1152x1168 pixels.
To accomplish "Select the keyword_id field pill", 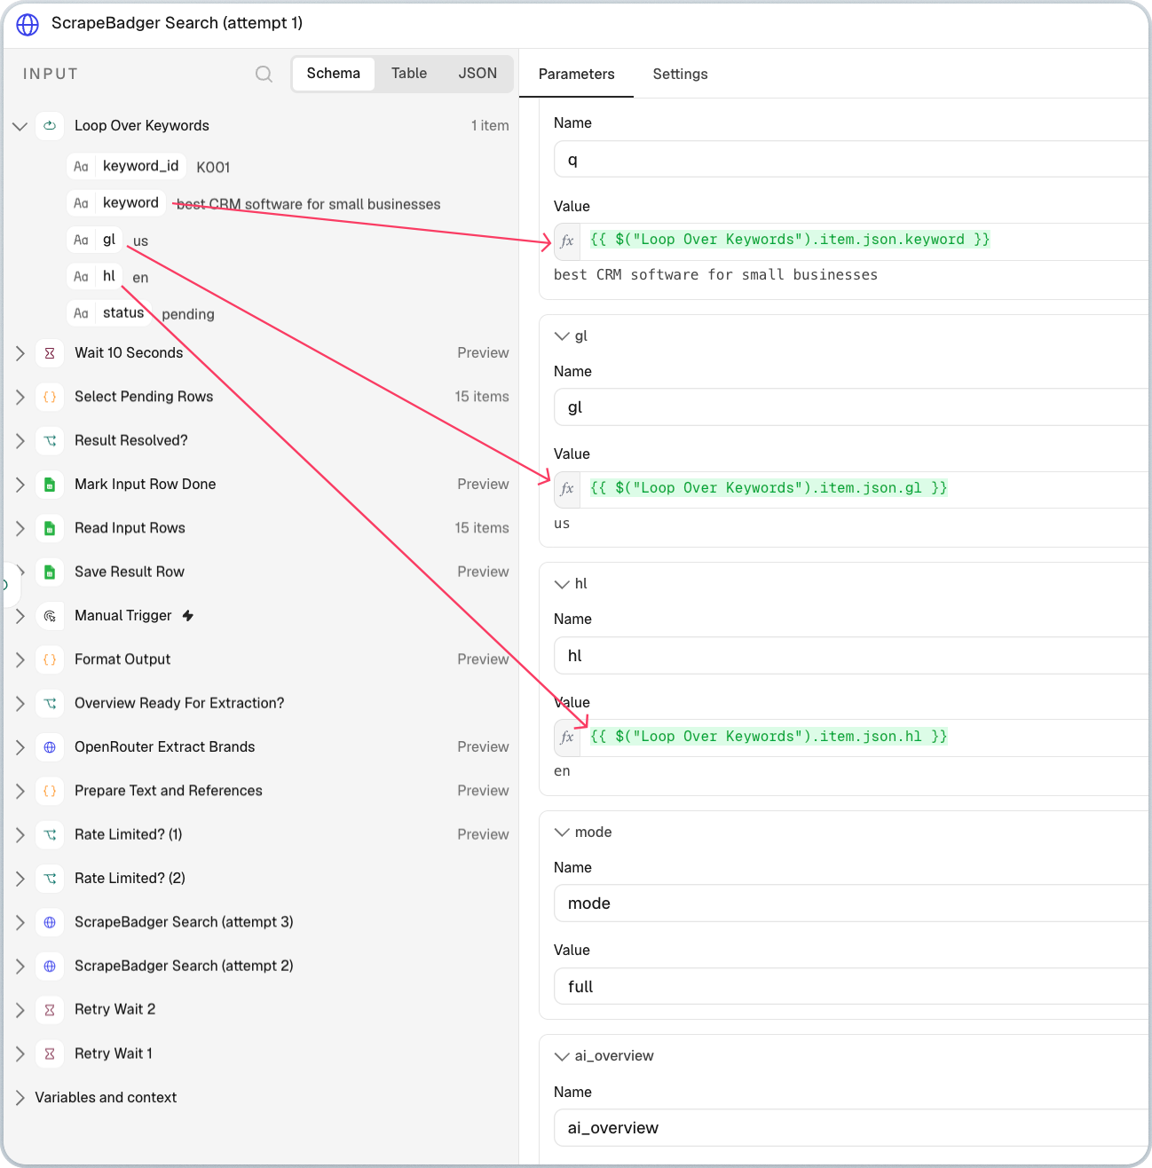I will pyautogui.click(x=127, y=166).
